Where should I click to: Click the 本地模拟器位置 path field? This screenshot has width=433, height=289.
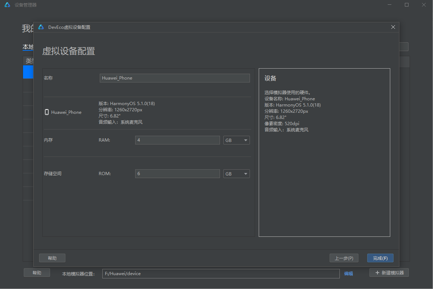[x=220, y=274]
